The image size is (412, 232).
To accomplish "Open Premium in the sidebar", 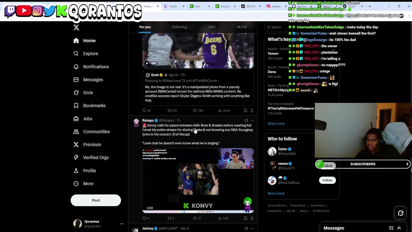I will click(87, 144).
